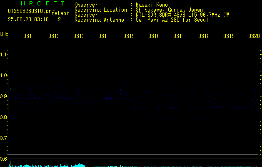Image resolution: width=262 pixels, height=167 pixels.
Task: Click the 0318 time marker
Action: click(x=203, y=36)
